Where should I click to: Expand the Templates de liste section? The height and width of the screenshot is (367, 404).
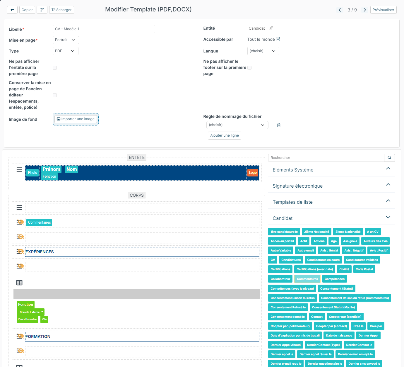331,202
